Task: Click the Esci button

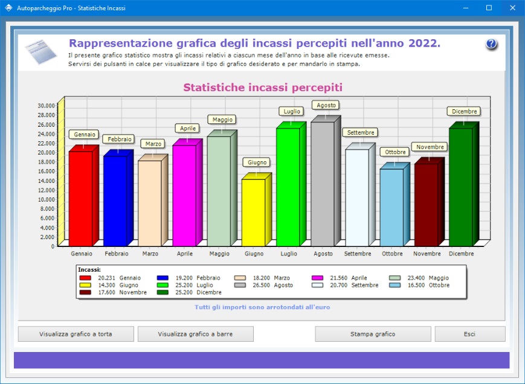Action: (x=470, y=334)
